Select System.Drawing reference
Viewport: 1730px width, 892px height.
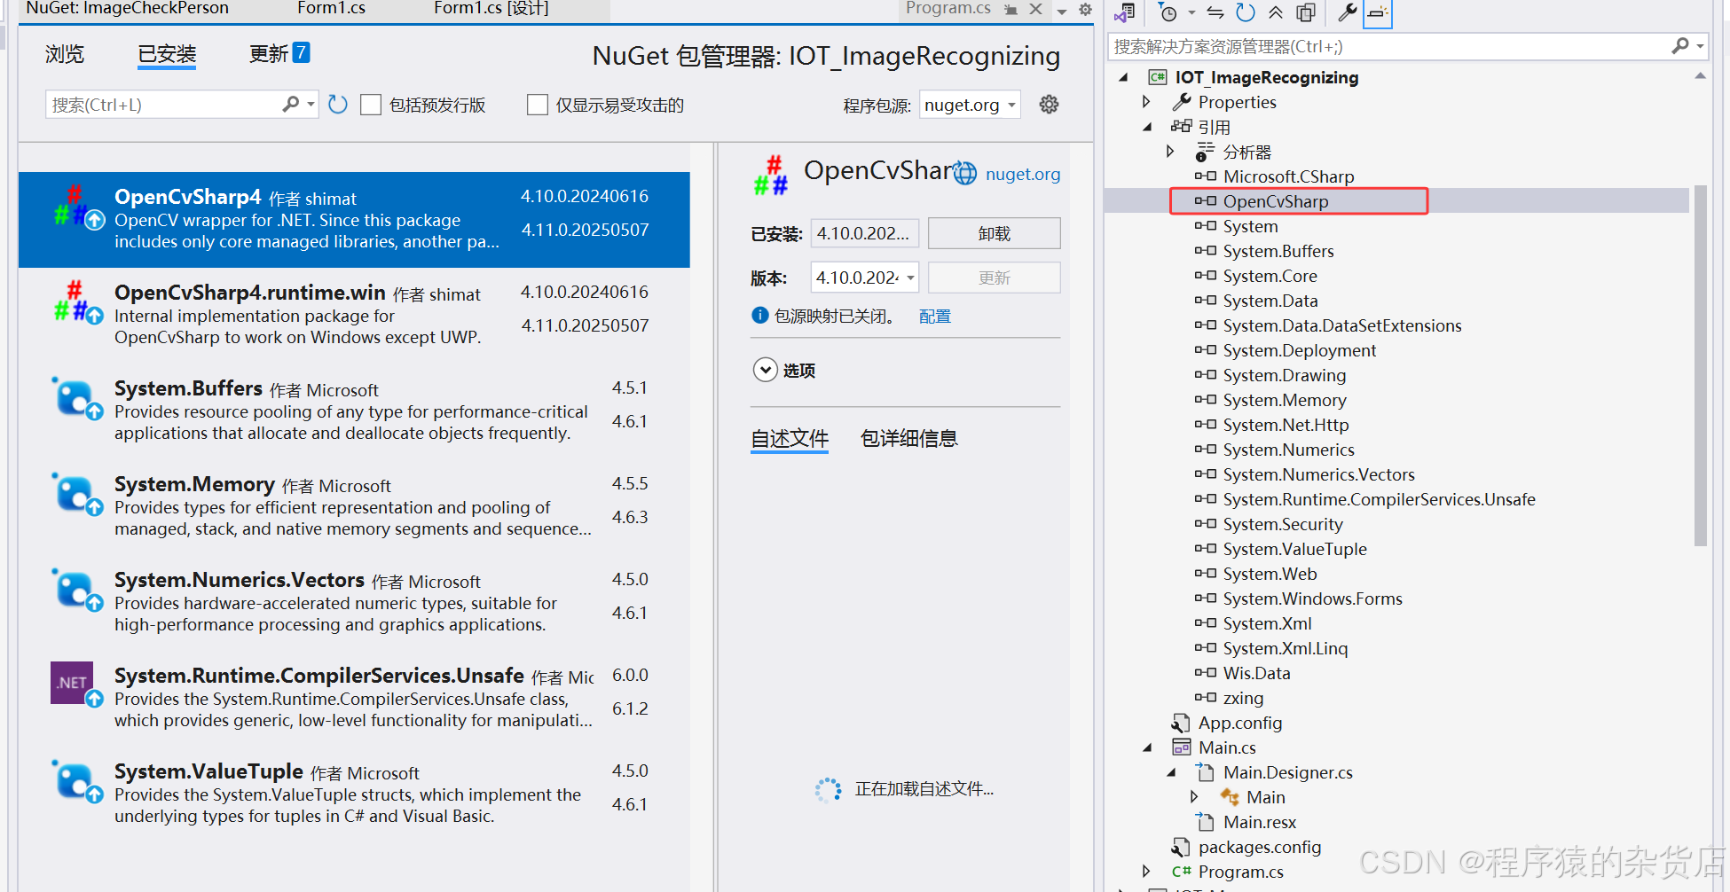(1285, 375)
